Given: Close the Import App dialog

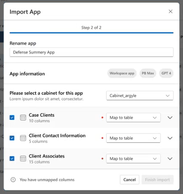Looking at the screenshot, I should click(171, 12).
